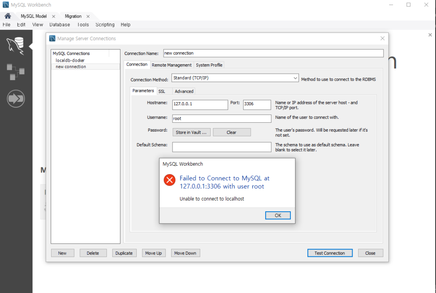Open the Tools menu

pyautogui.click(x=83, y=24)
